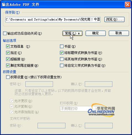
Task: Enable 输出成功后自动关闭 checkbox
Action: pos(5,33)
